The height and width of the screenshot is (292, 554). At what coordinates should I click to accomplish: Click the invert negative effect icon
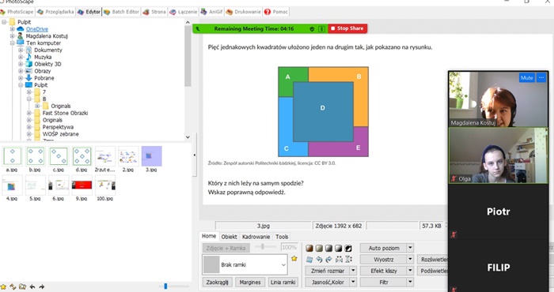[x=348, y=248]
